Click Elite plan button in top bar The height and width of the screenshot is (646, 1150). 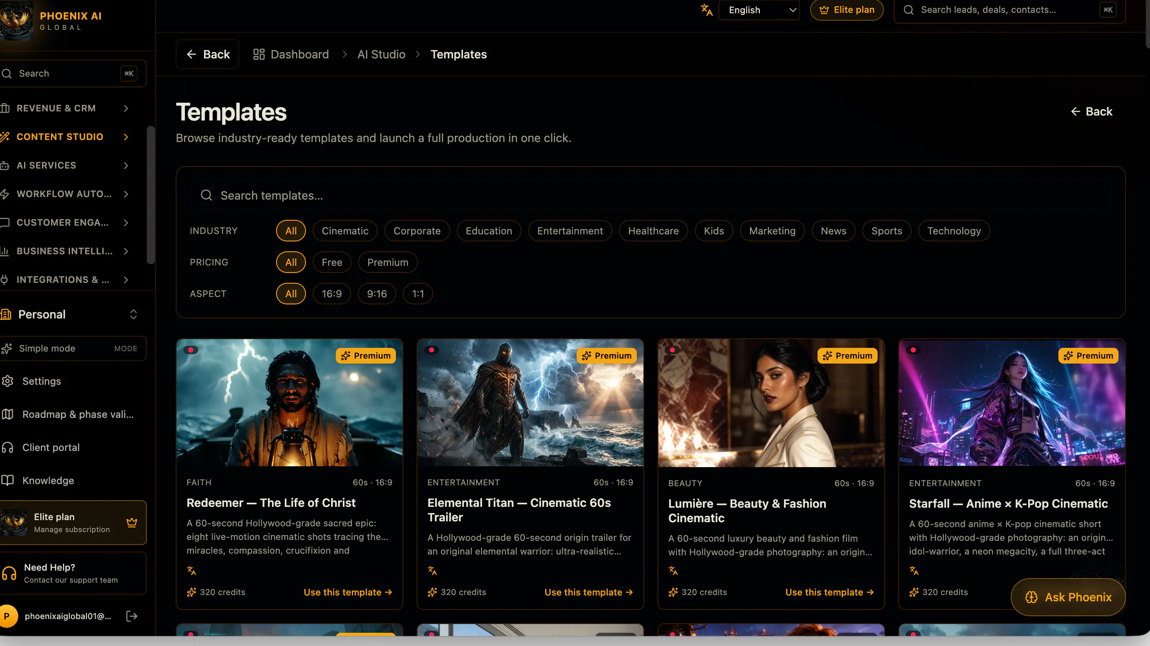(847, 10)
